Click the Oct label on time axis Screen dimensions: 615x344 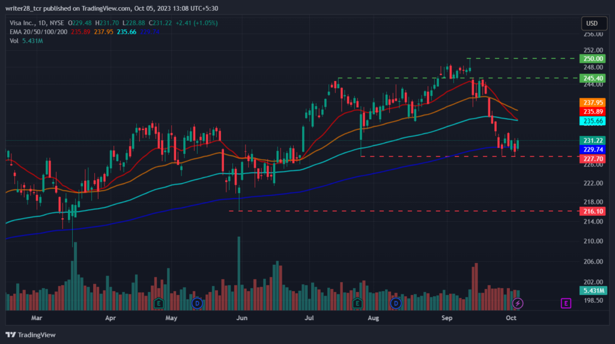[510, 318]
